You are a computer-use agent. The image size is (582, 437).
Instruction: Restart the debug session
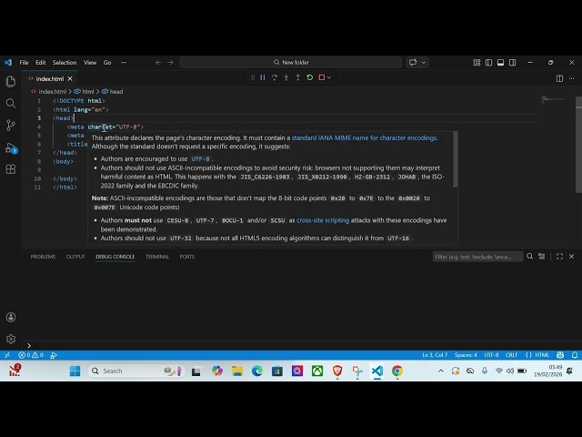pyautogui.click(x=310, y=77)
